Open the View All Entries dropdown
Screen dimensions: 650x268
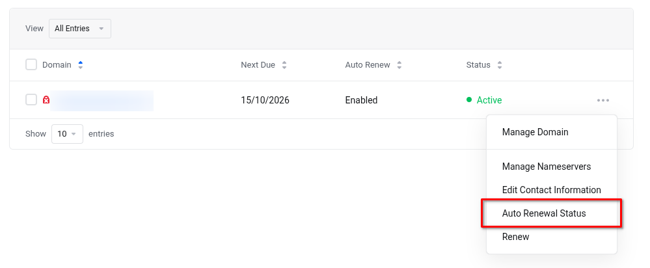[80, 29]
